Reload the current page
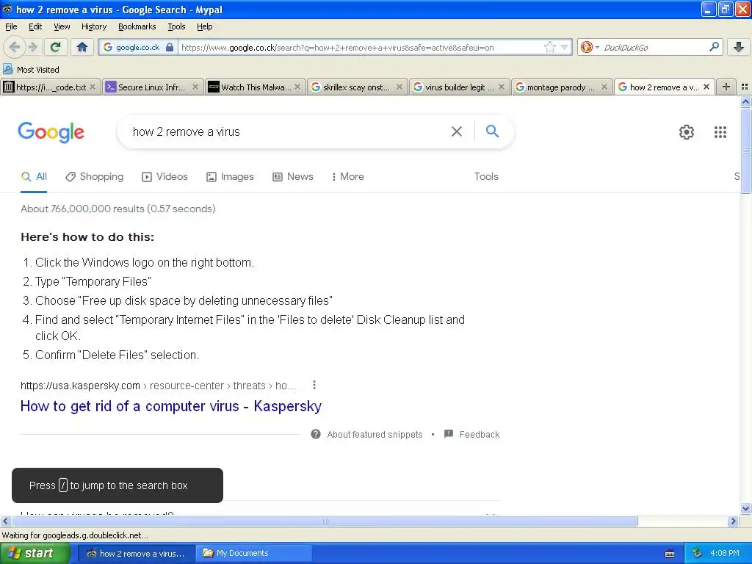 click(x=56, y=47)
